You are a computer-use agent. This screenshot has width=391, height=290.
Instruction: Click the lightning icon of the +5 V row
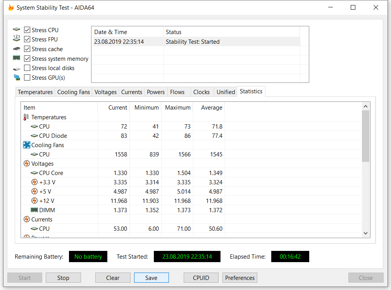click(34, 191)
